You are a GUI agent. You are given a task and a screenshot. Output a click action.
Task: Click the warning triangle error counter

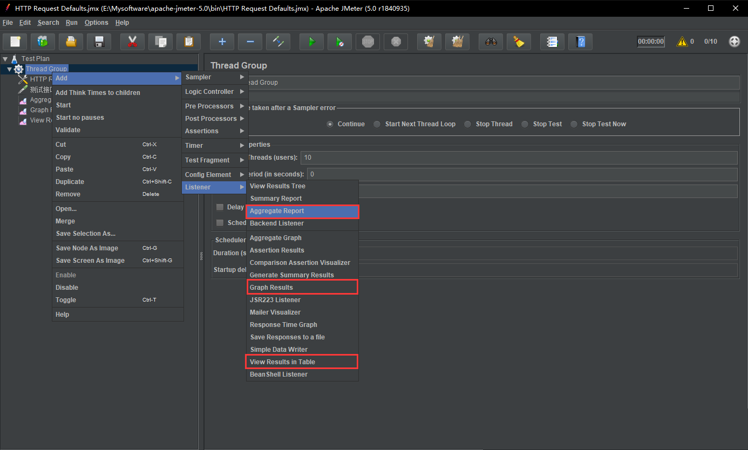pos(682,42)
